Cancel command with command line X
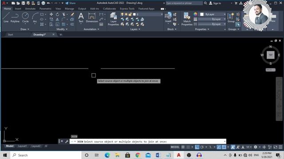This screenshot has height=159, width=284. coord(62,141)
